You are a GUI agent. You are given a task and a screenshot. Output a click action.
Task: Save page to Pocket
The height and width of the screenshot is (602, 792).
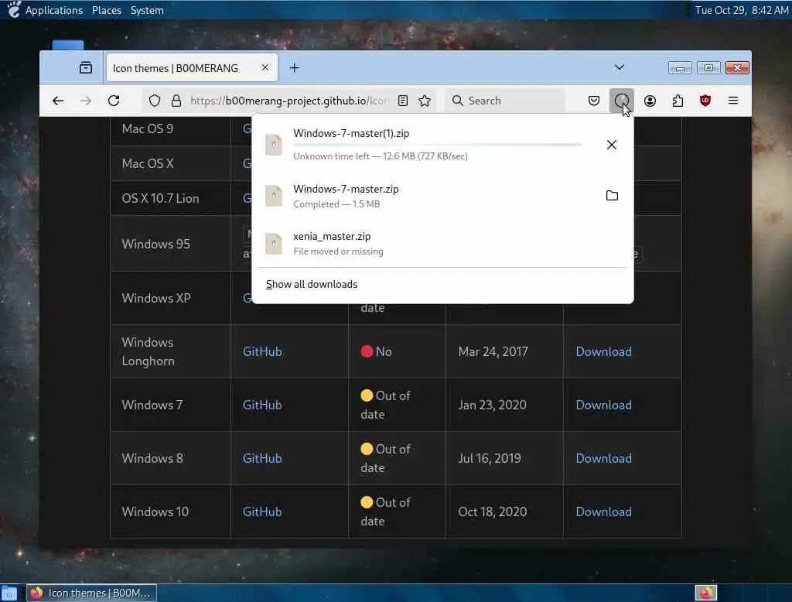tap(594, 101)
